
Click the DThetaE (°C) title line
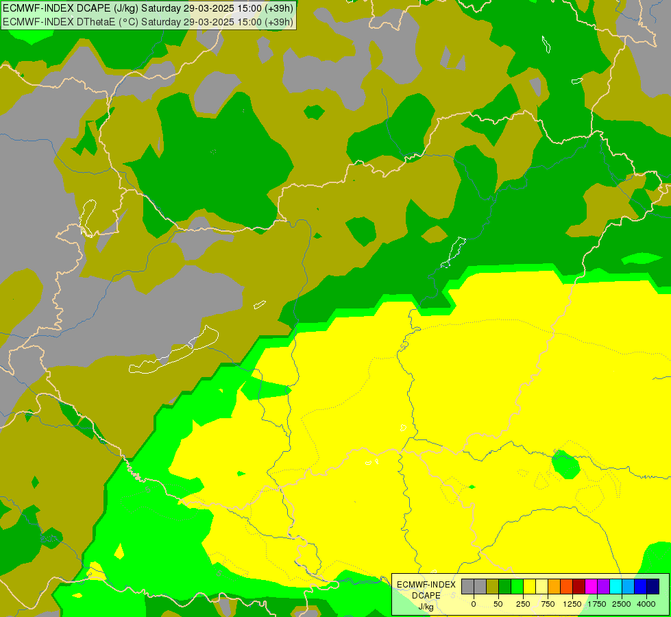click(148, 21)
